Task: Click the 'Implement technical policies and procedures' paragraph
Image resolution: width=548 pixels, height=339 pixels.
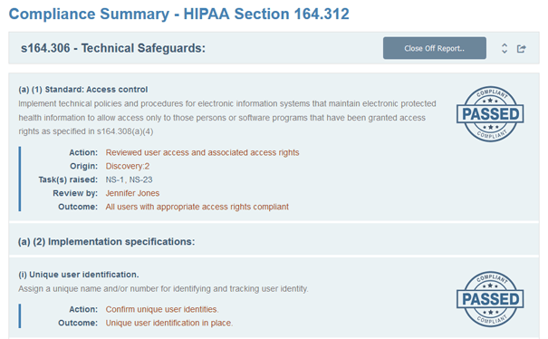Action: pyautogui.click(x=227, y=118)
